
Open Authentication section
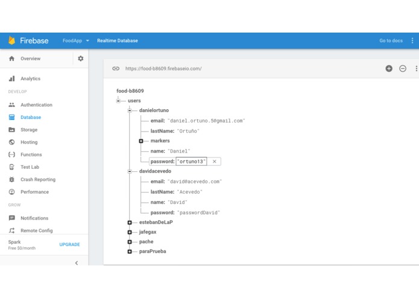click(36, 105)
